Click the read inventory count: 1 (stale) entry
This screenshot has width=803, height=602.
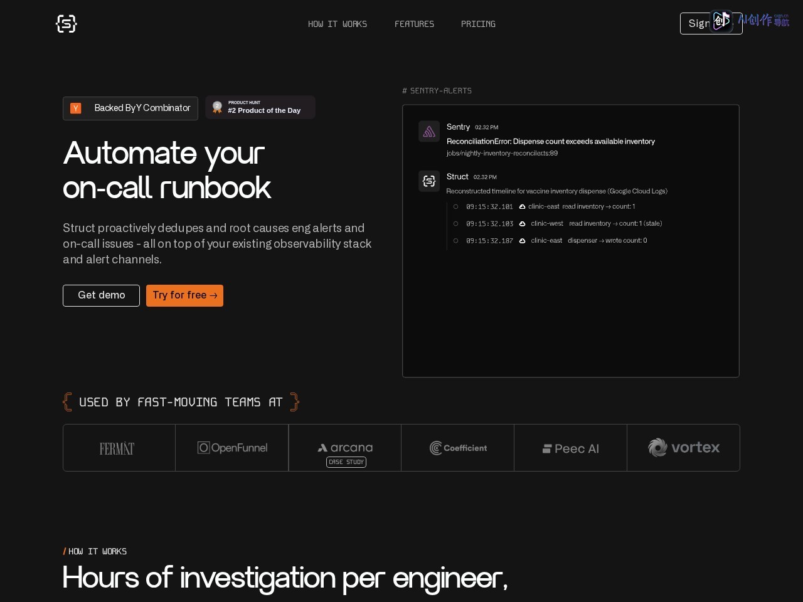coord(615,223)
